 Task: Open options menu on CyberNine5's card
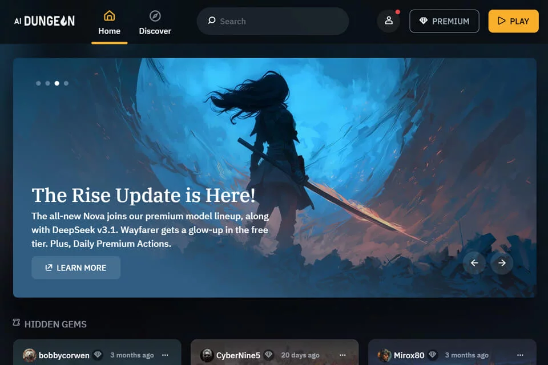[x=343, y=355]
